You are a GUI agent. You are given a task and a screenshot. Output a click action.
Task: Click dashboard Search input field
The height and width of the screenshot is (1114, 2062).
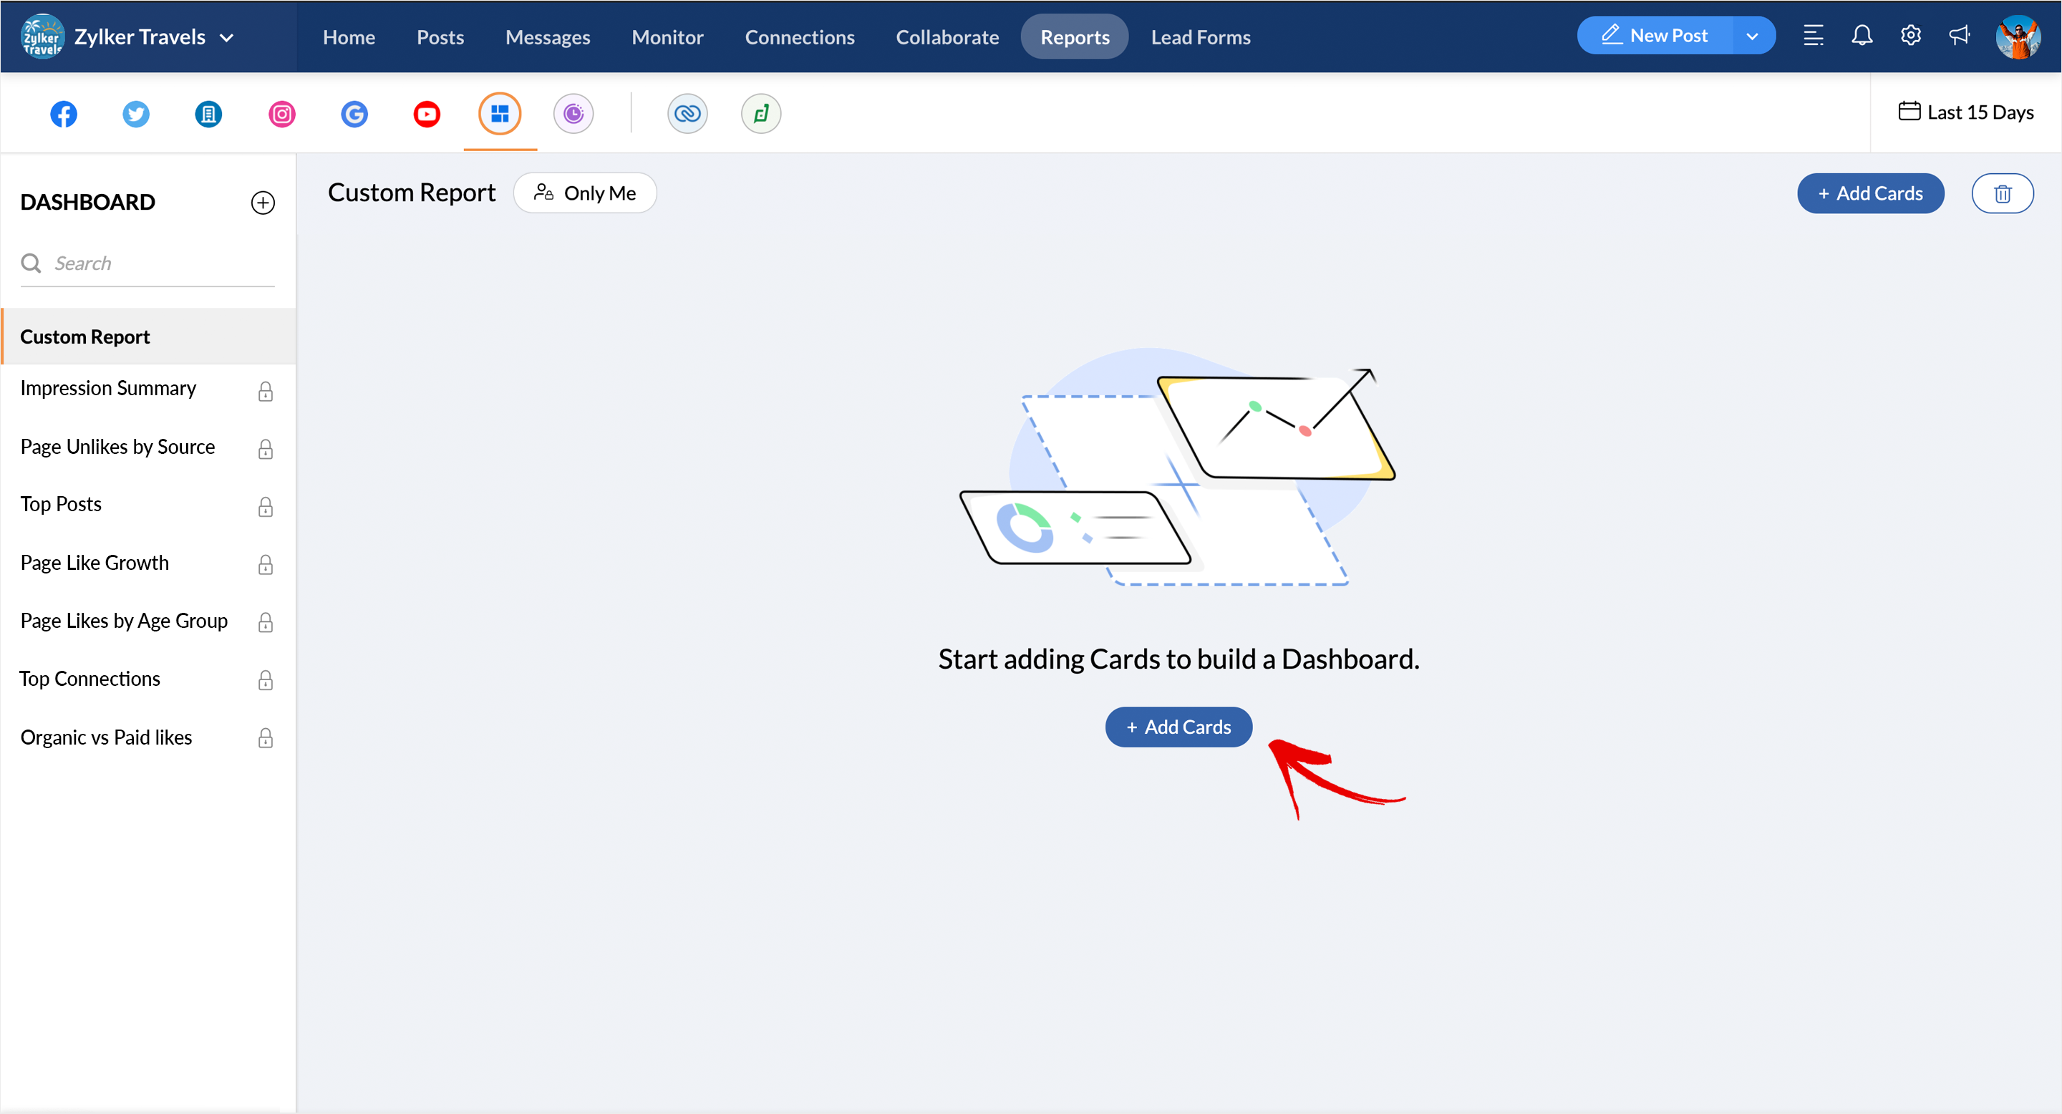(147, 264)
